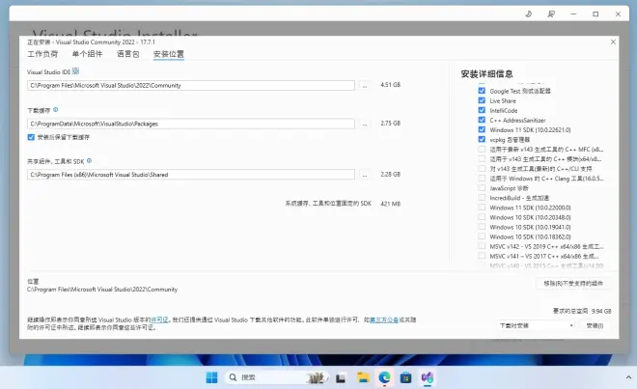
Task: Click the 2.28 GB size value
Action: coord(391,175)
